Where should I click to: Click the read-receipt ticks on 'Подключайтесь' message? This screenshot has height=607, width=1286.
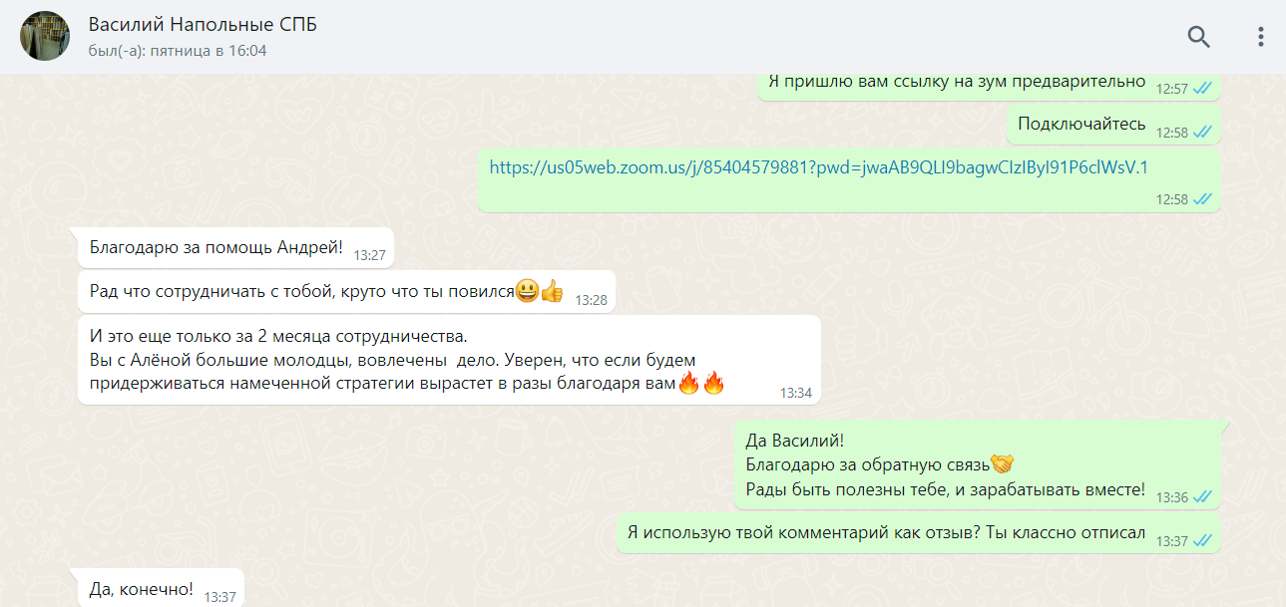(x=1203, y=132)
